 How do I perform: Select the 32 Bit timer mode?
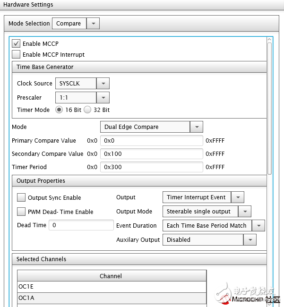(87, 110)
